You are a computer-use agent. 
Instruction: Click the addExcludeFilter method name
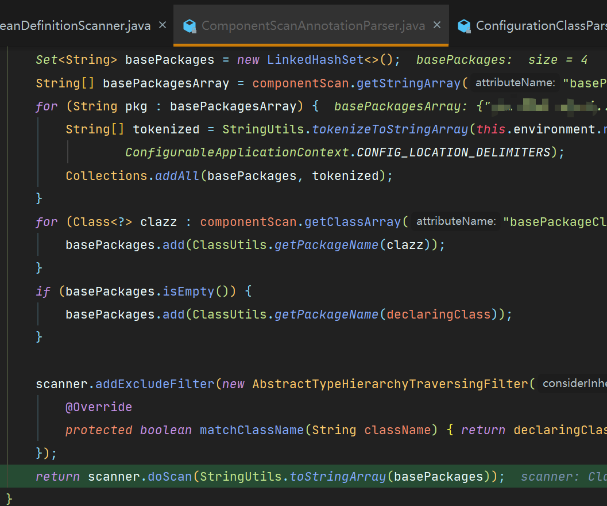[x=155, y=384]
